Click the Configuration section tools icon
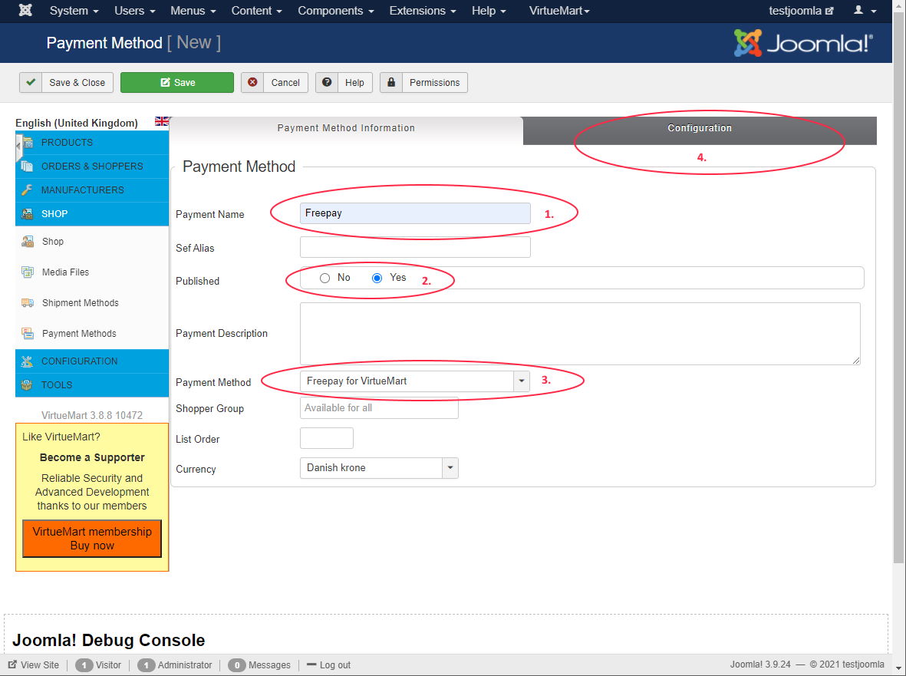 [27, 361]
